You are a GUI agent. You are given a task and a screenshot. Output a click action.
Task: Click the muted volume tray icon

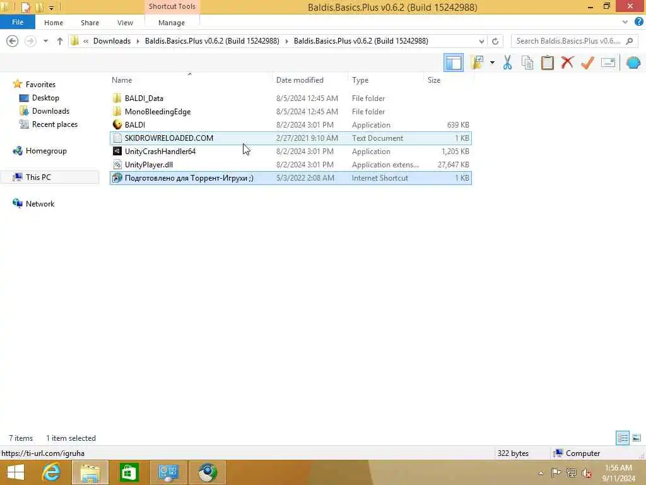coord(587,472)
